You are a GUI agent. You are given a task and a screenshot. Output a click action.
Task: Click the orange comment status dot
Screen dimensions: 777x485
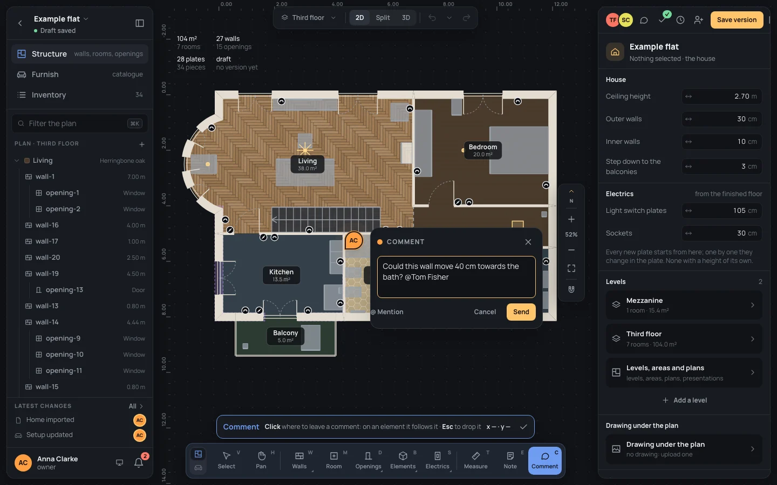coord(380,242)
